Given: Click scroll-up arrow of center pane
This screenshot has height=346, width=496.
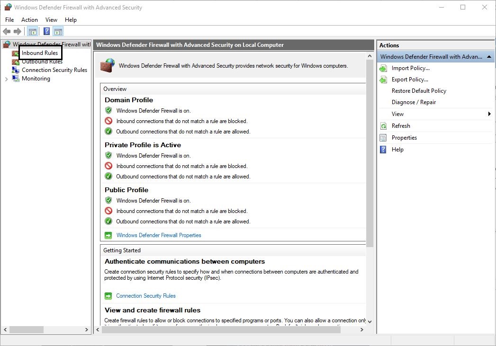Looking at the screenshot, I should pos(370,56).
